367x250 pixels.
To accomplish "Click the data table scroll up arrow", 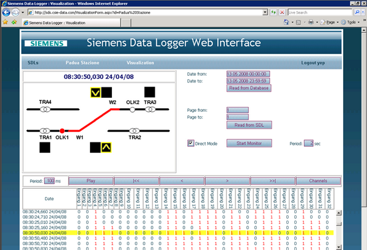I will (339, 213).
